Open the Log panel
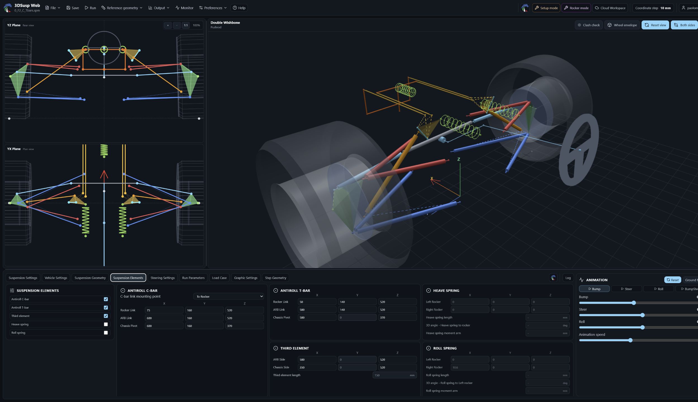The image size is (698, 402). pyautogui.click(x=568, y=278)
